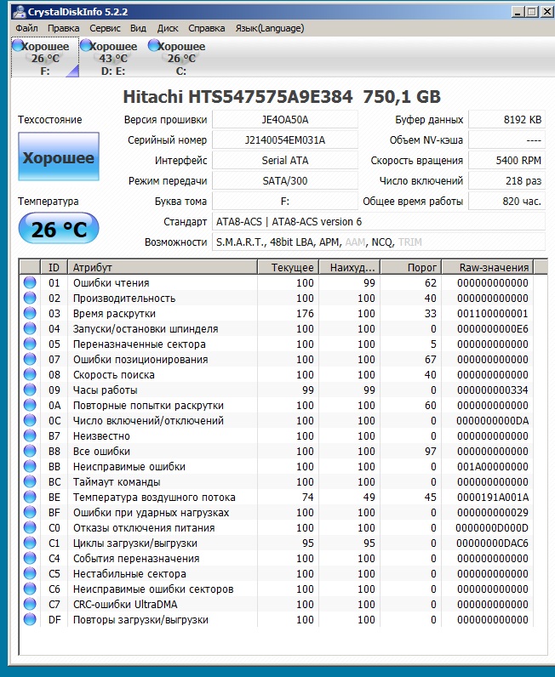Image resolution: width=555 pixels, height=677 pixels.
Task: Click the Порог column header
Action: point(411,267)
